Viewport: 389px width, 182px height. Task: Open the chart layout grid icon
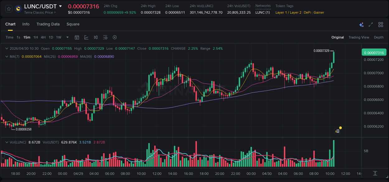(381, 25)
